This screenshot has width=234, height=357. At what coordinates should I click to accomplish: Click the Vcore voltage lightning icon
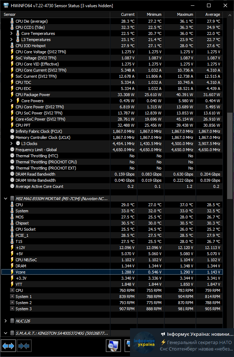[12, 272]
